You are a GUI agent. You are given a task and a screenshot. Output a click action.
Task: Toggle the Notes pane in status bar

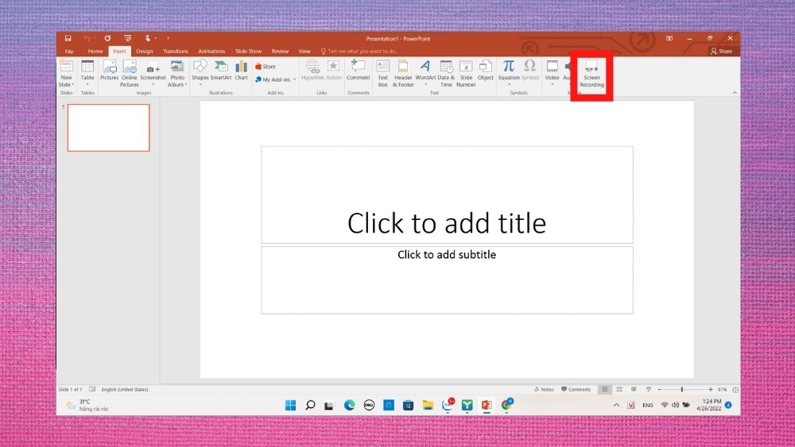(544, 389)
